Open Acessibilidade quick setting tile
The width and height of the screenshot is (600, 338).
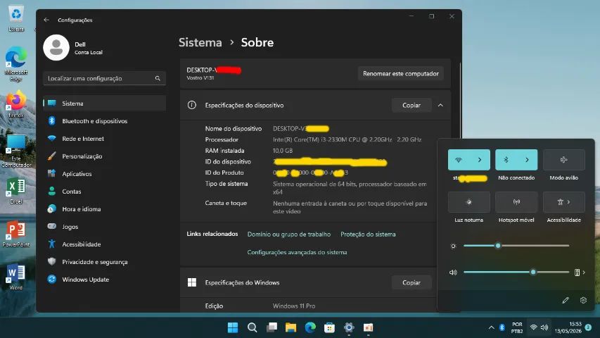coord(563,202)
